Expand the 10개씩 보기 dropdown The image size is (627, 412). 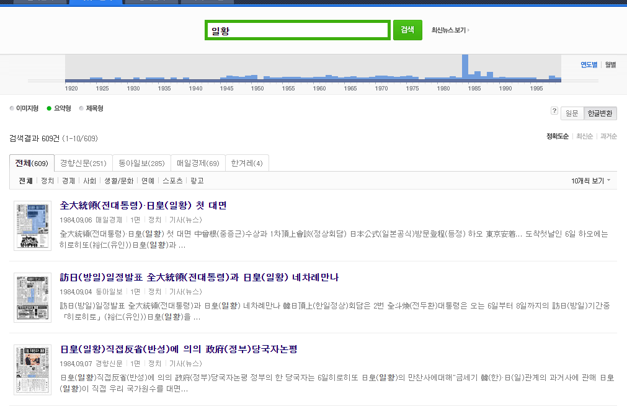[x=590, y=181]
